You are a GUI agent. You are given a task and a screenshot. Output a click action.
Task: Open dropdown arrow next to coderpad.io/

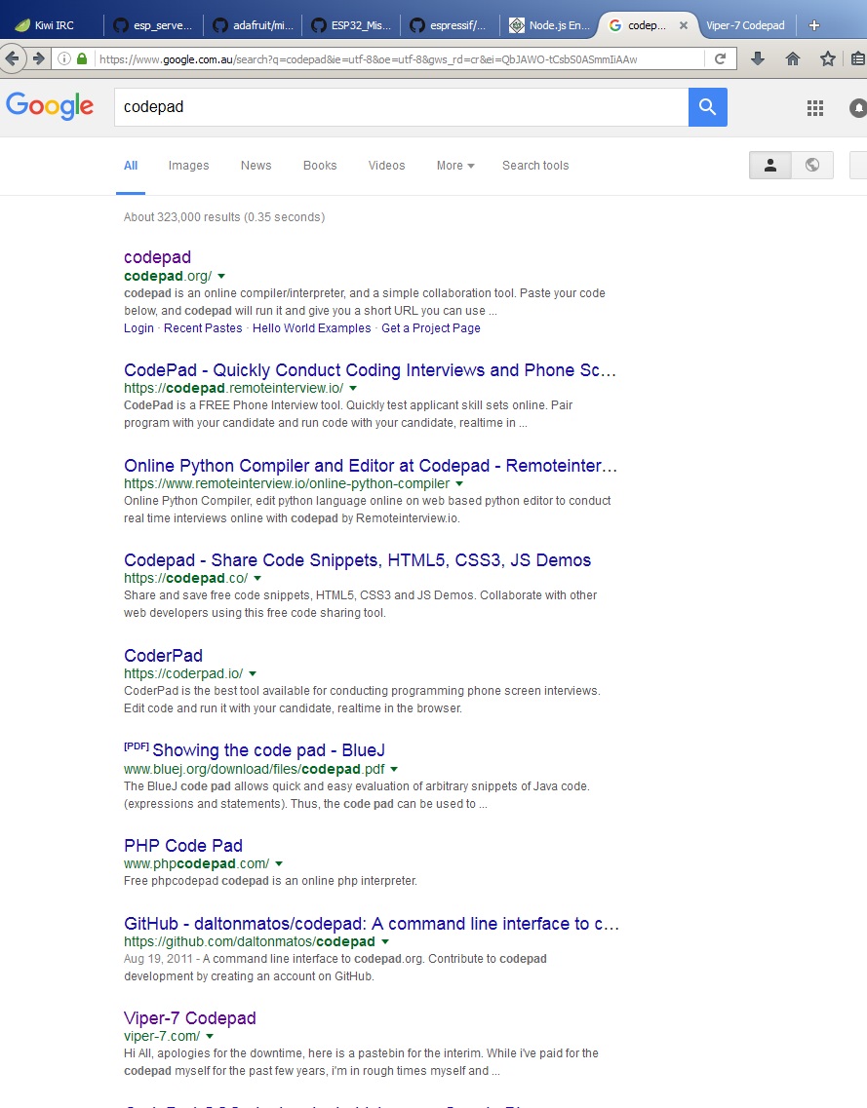pos(253,673)
